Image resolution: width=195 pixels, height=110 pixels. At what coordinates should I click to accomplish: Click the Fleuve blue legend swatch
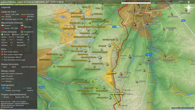3,88
